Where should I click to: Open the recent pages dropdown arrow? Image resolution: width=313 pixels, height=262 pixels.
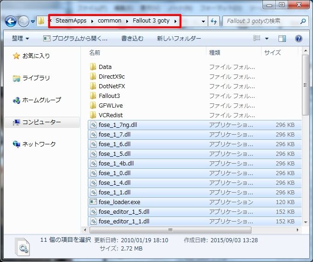click(x=33, y=21)
